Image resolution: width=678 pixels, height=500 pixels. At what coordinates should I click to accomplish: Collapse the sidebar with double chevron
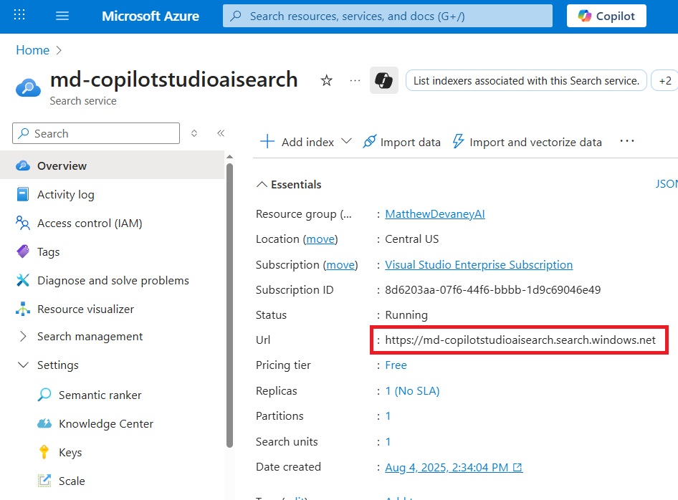pos(221,133)
